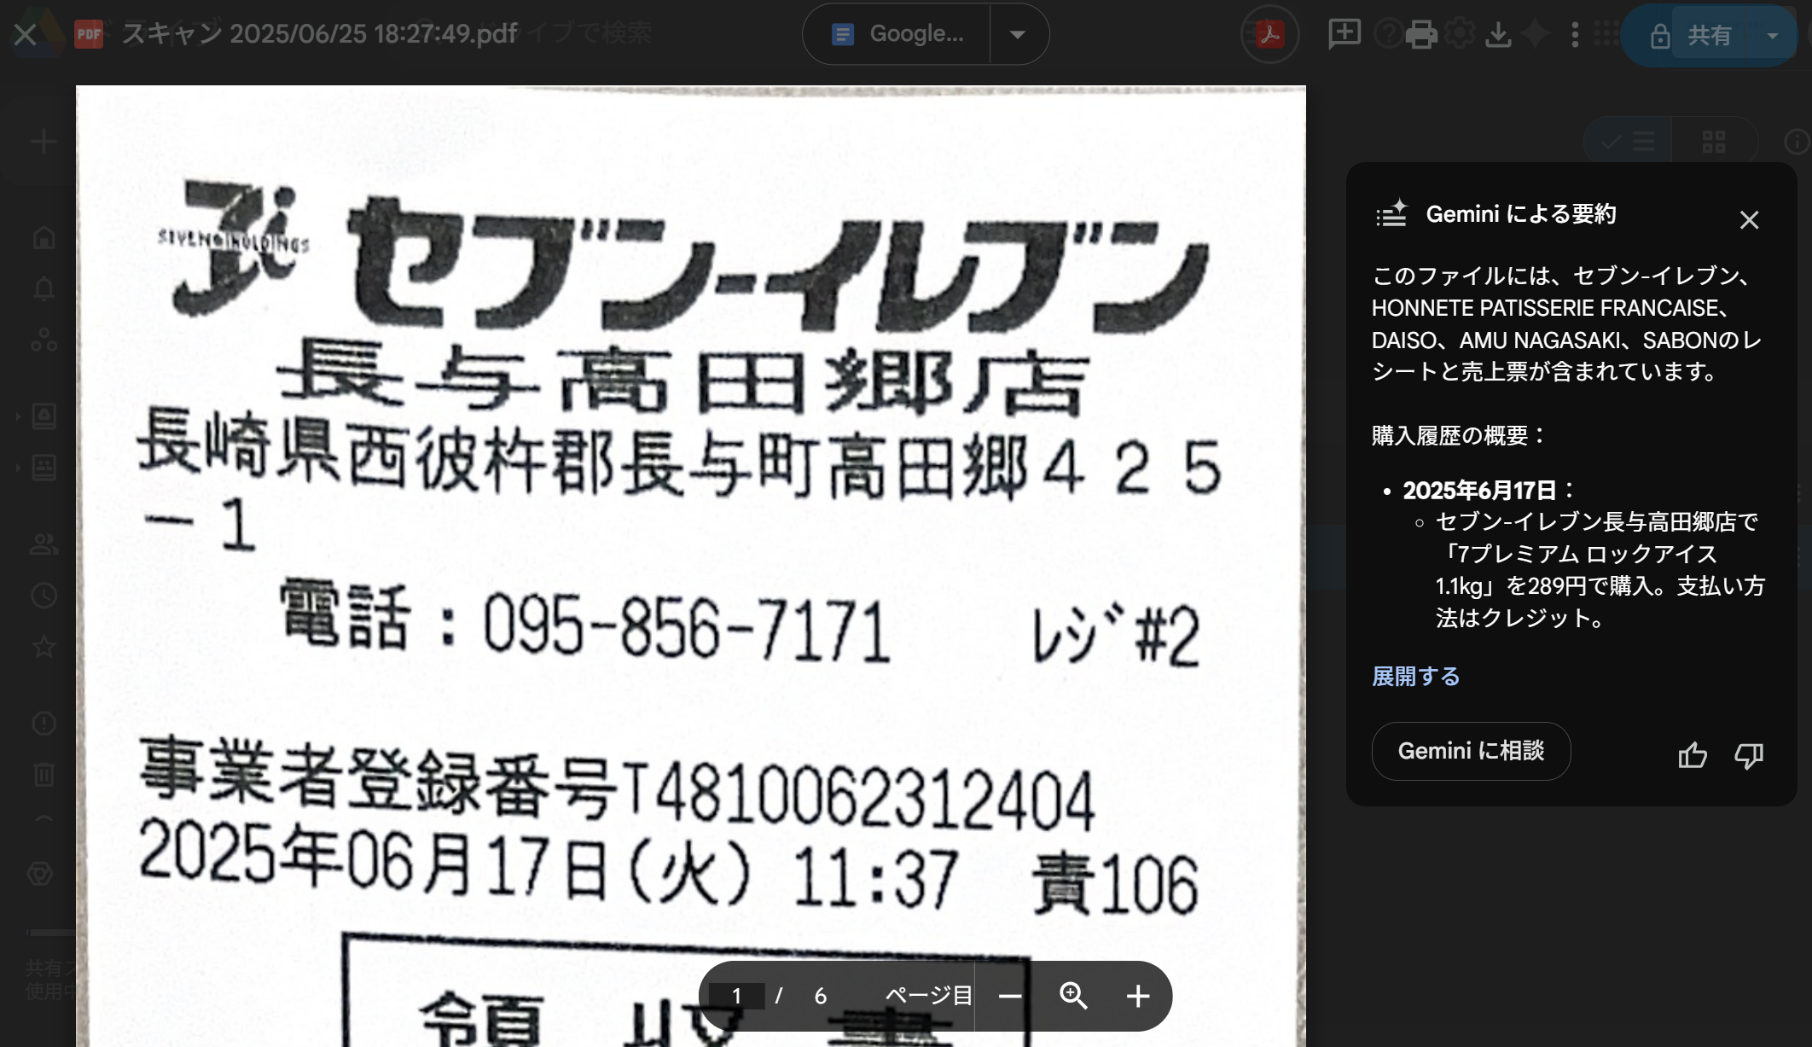Click the scanned receipt page image
1812x1047 pixels.
(690, 566)
